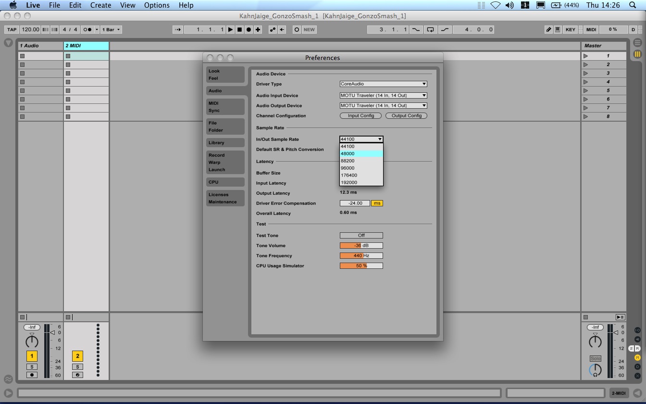Click the Tone Volume slider

(361, 245)
